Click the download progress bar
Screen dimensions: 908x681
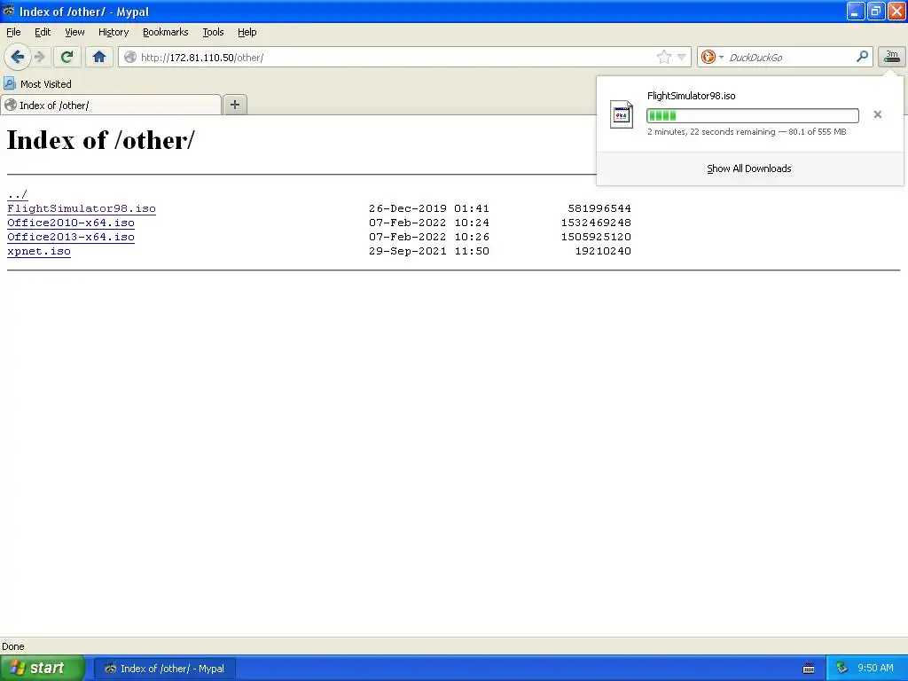[x=752, y=115]
